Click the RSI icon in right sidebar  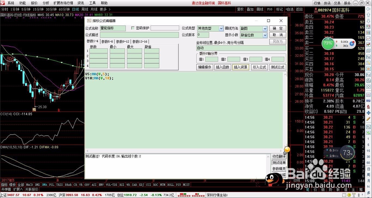point(368,100)
